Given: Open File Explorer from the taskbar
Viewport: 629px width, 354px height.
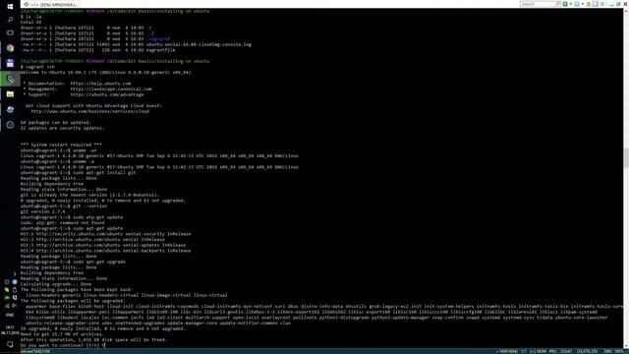Looking at the screenshot, I should [x=10, y=94].
